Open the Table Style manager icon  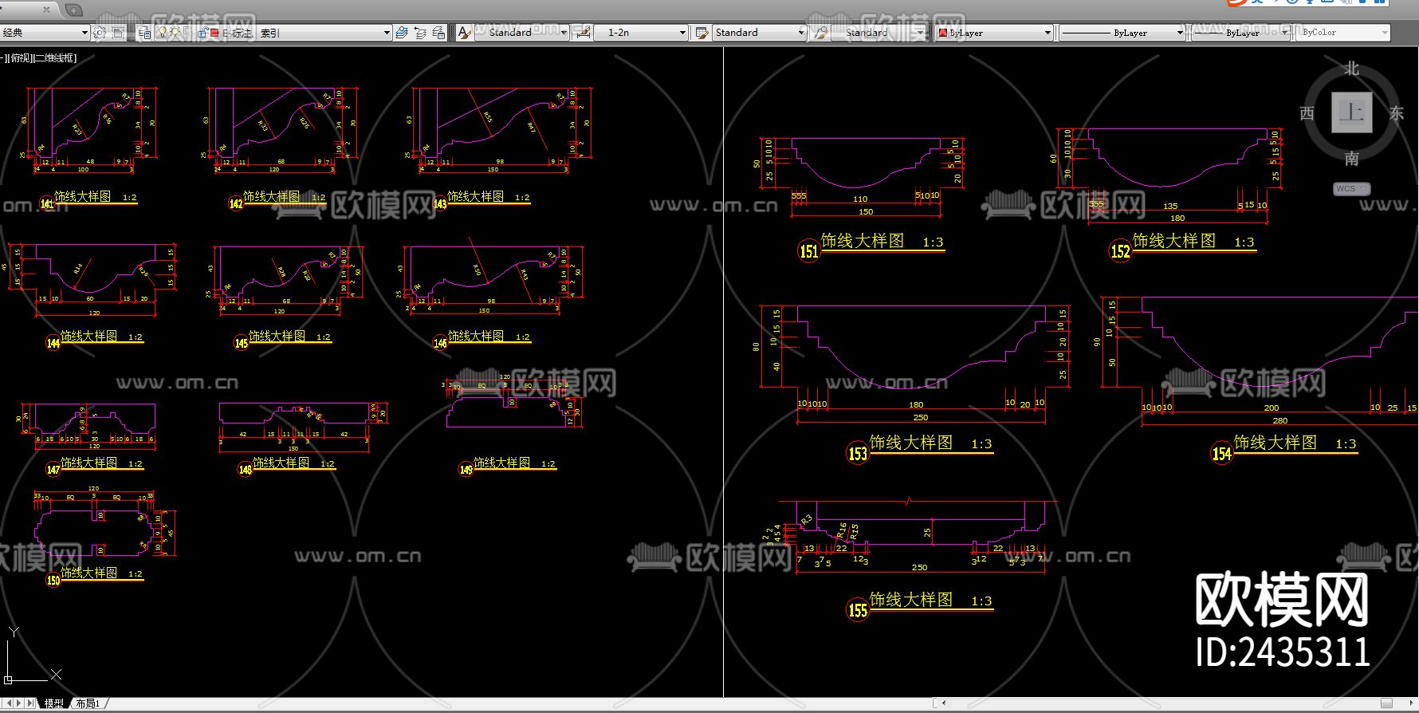point(702,33)
